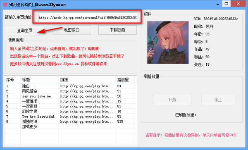Click the link cell of row 1
The image size is (248, 150).
click(87, 86)
